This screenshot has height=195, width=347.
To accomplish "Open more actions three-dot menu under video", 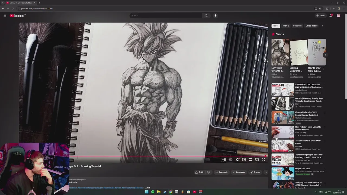I will (x=266, y=172).
